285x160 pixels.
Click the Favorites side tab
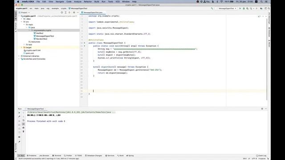point(16,148)
